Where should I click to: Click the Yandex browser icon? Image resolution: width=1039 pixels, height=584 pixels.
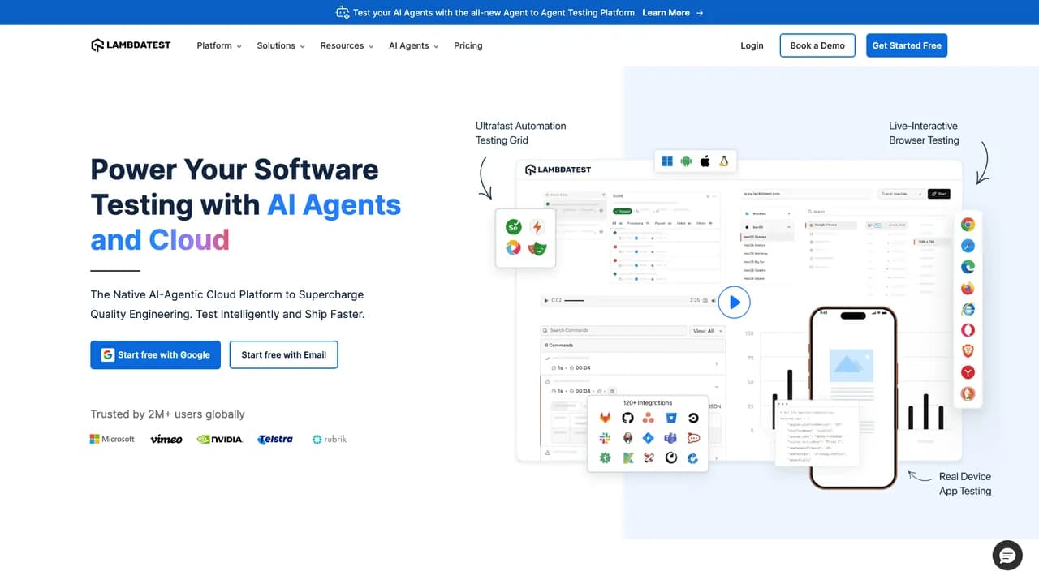tap(968, 372)
